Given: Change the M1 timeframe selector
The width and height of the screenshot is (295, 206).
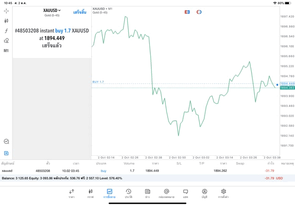Looking at the screenshot, I should coord(6,51).
